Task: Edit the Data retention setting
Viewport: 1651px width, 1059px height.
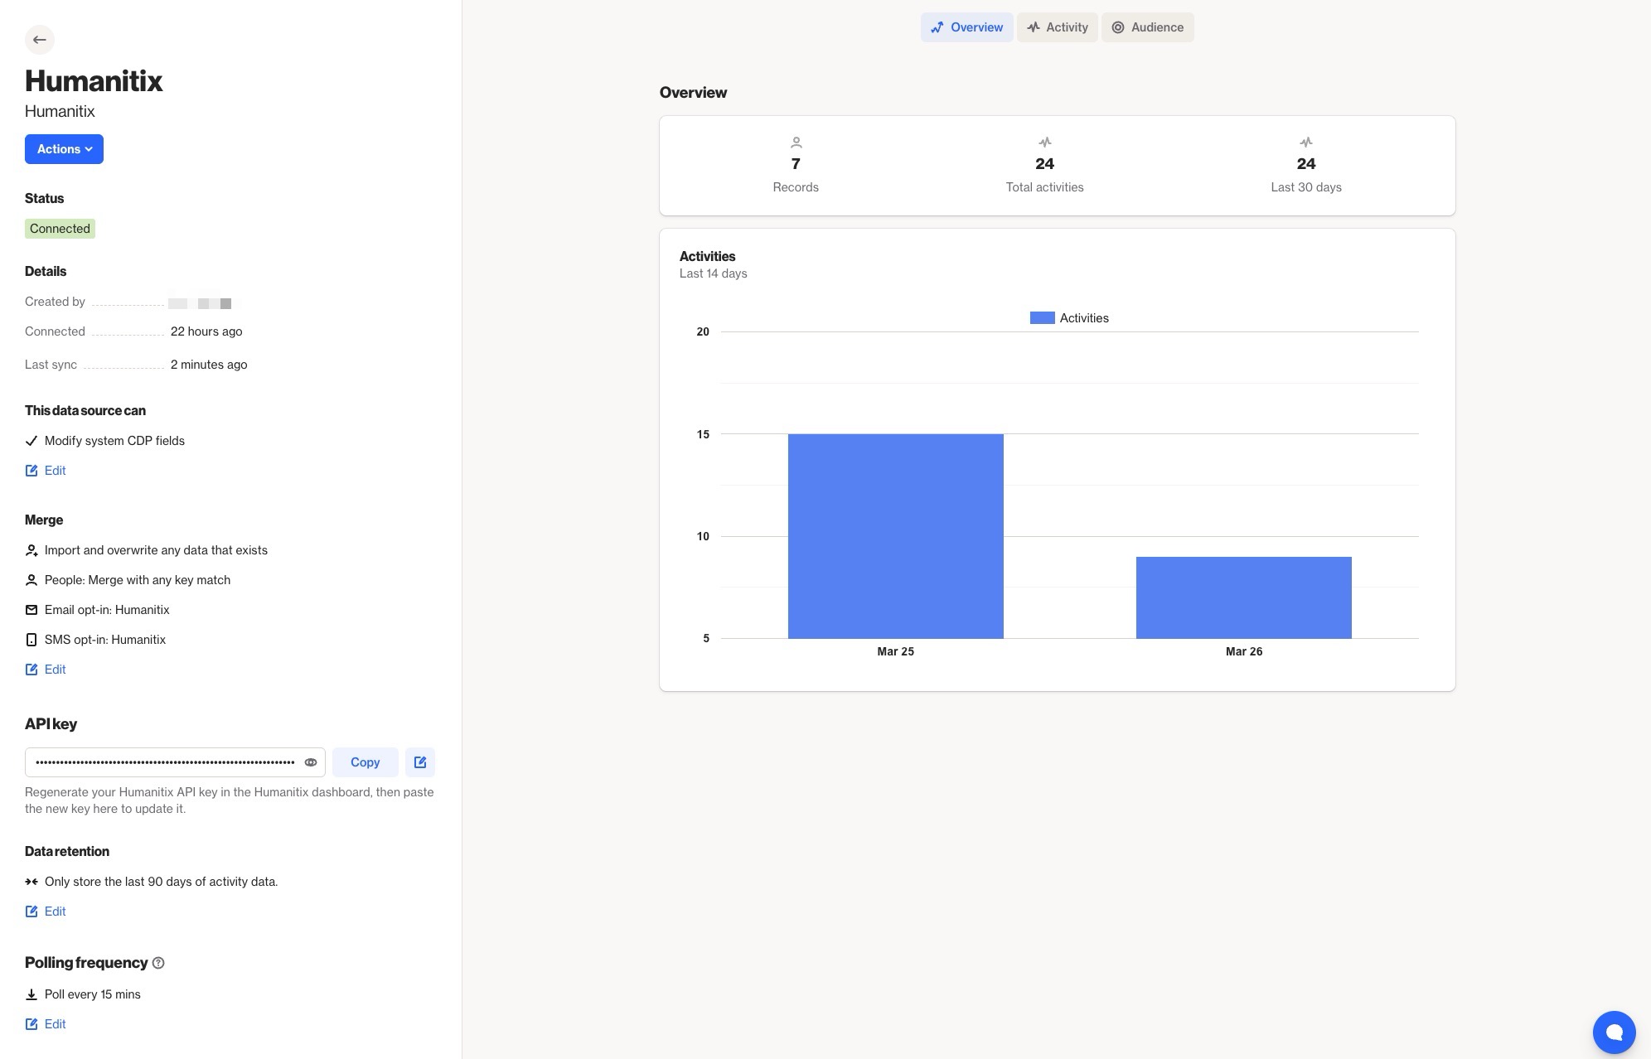Action: click(46, 912)
